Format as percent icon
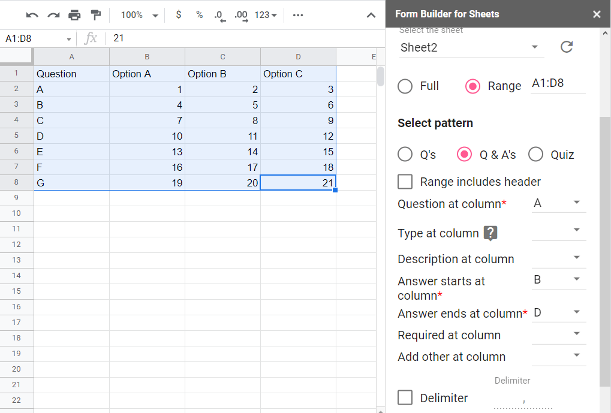 click(200, 15)
